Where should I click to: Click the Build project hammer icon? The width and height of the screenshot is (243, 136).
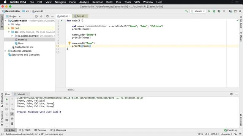[186, 11]
